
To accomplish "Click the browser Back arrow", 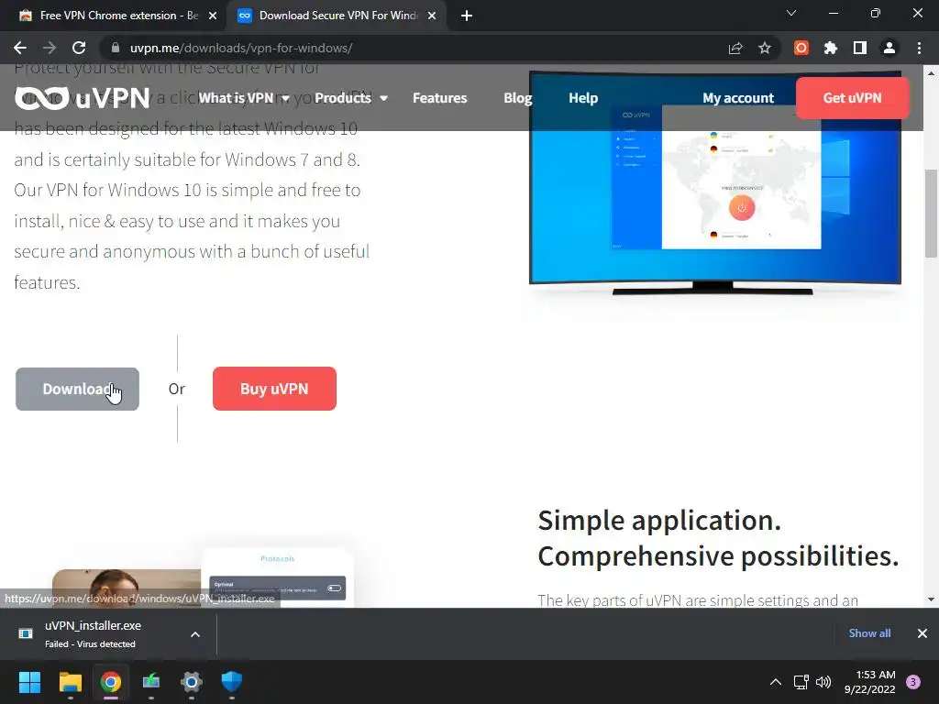I will pyautogui.click(x=20, y=48).
